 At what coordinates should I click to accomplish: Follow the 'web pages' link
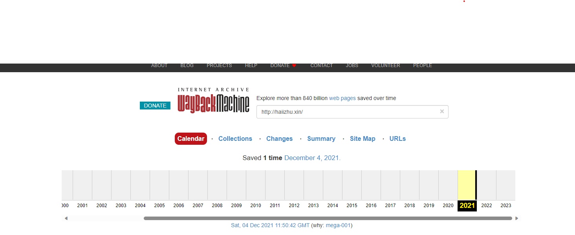tap(342, 98)
